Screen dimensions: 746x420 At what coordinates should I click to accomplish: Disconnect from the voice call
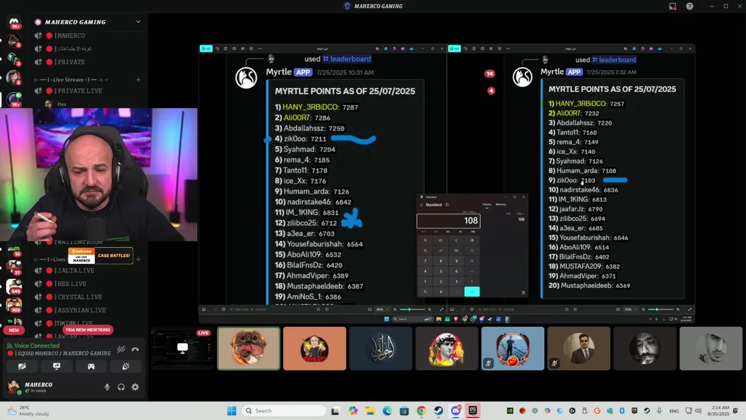(135, 349)
